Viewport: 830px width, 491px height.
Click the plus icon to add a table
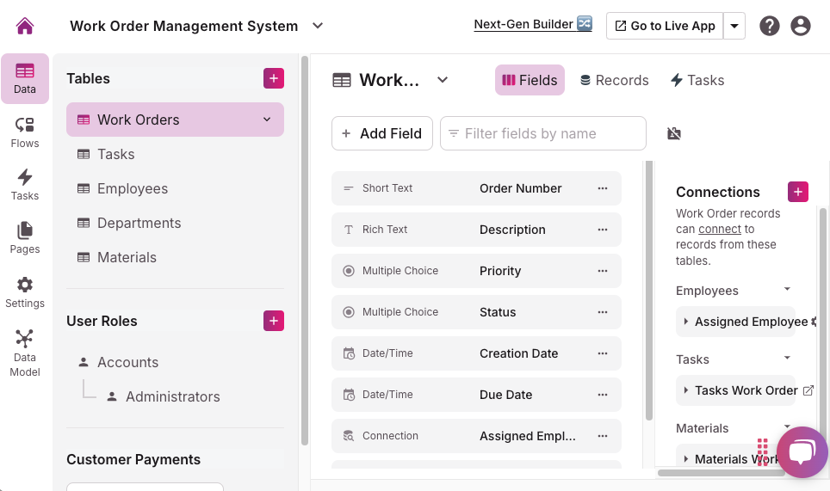coord(274,78)
